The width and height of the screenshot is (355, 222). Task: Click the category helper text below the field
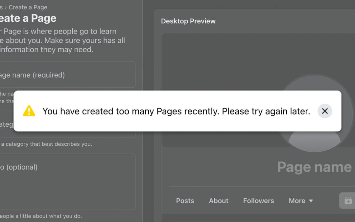(46, 144)
